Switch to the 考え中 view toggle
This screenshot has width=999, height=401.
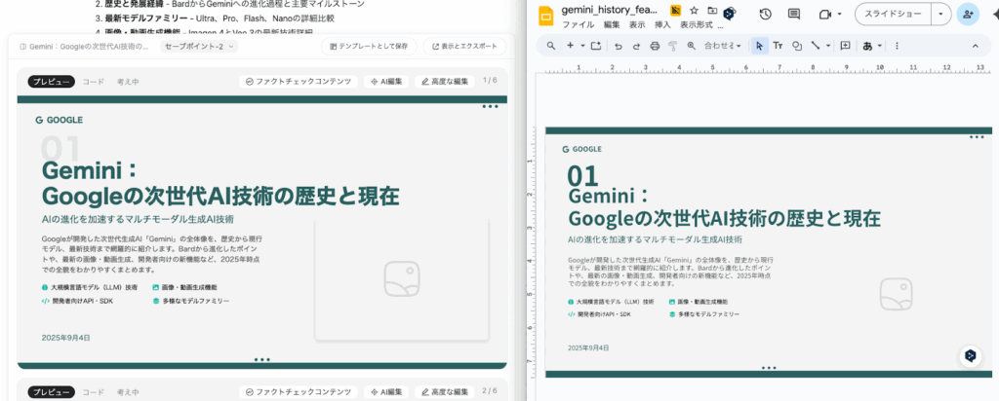(x=128, y=82)
